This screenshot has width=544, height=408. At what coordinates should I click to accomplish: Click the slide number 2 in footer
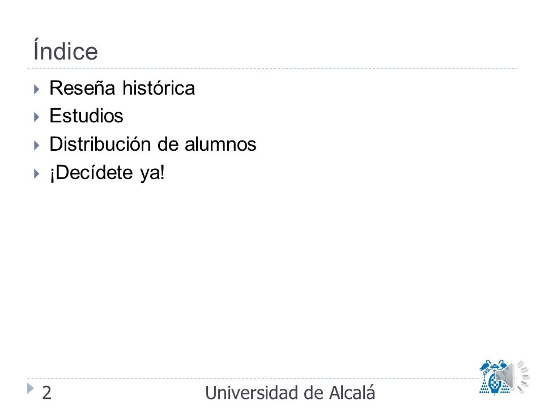click(47, 393)
